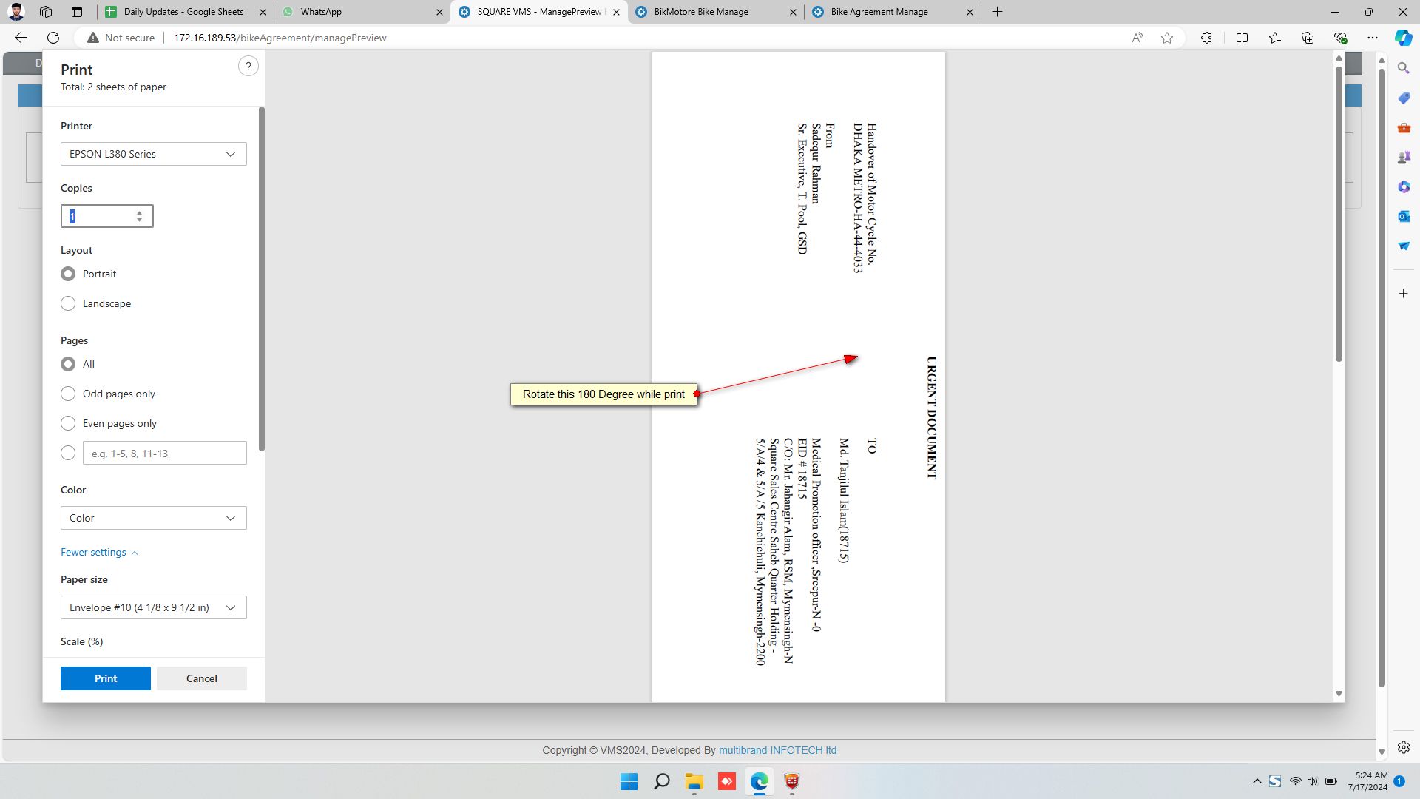Click the custom page range input field
Screen dimensions: 1420x799
(164, 454)
